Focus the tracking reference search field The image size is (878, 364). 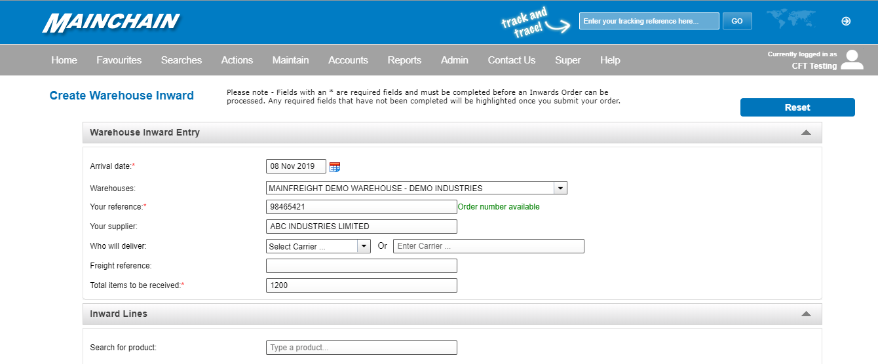coord(649,21)
